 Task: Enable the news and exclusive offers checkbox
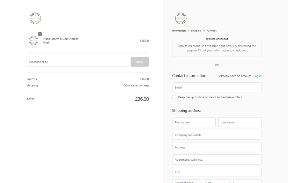174,97
